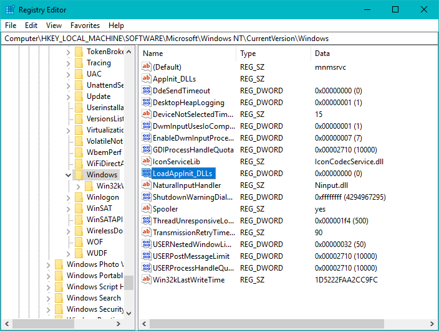Viewport: 439px width, 331px height.
Task: Collapse the Windows key in the tree
Action: pos(69,175)
